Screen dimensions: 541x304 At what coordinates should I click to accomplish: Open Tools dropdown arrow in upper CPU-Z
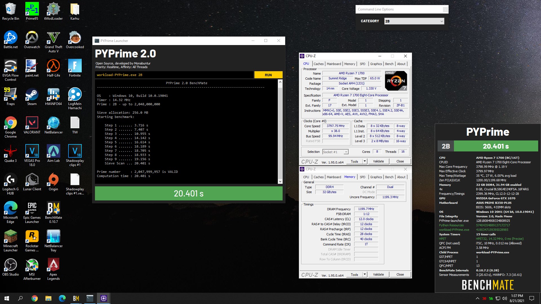click(365, 161)
